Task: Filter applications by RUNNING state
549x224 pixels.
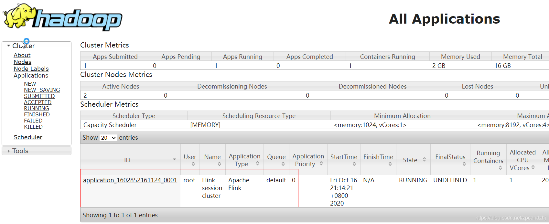Action: (37, 108)
